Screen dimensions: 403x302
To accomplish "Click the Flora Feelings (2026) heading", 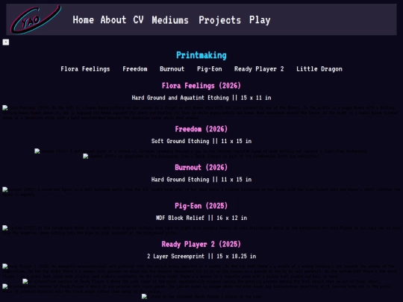I will pyautogui.click(x=201, y=86).
